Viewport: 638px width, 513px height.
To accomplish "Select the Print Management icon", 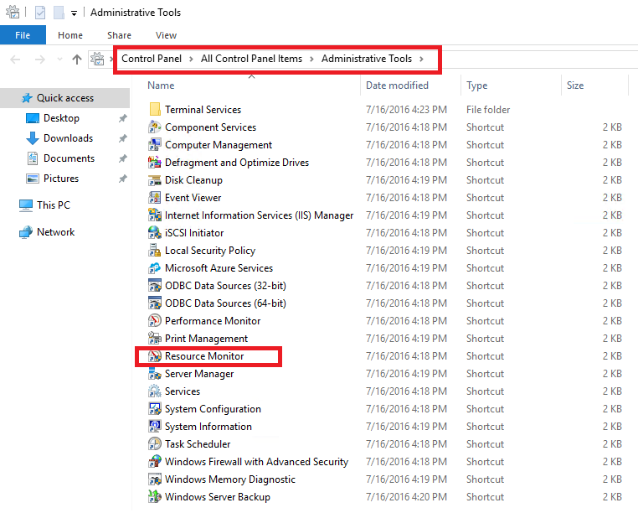I will 155,338.
